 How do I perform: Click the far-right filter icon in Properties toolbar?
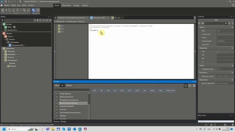click(x=232, y=23)
